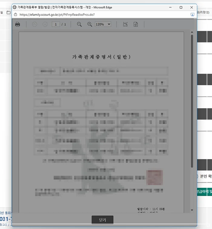This screenshot has width=212, height=229.
Task: Go to previous page with up arrow
Action: (35, 25)
